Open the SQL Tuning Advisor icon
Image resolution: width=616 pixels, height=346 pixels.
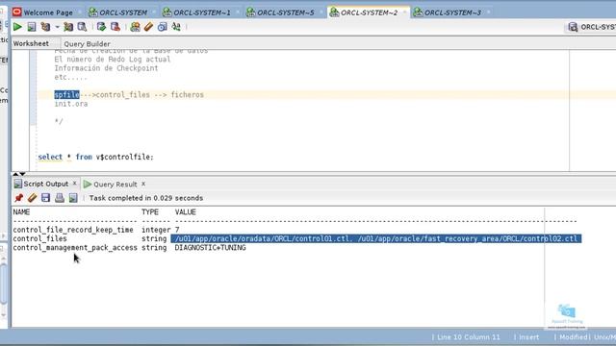tap(82, 27)
